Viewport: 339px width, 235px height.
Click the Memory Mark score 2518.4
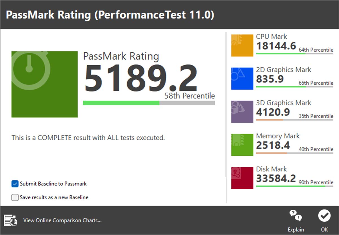coord(273,145)
